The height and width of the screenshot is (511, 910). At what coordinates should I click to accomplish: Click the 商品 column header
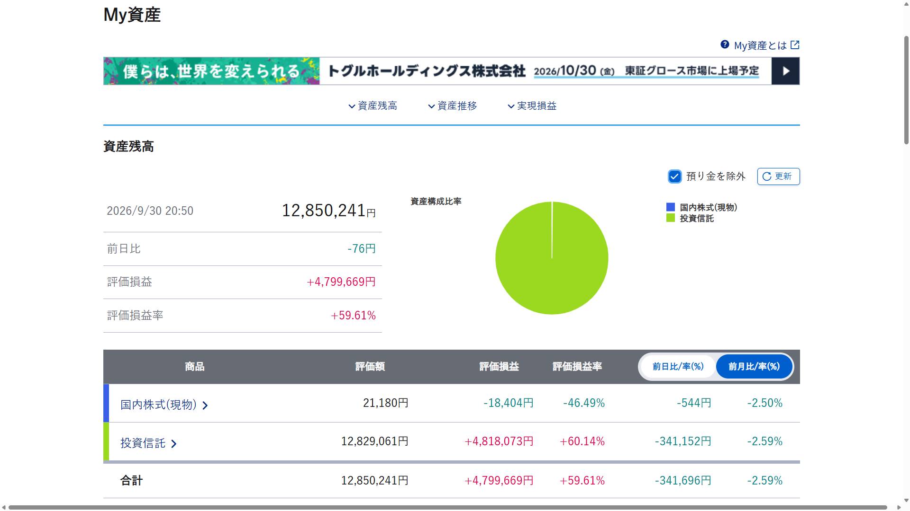[194, 367]
